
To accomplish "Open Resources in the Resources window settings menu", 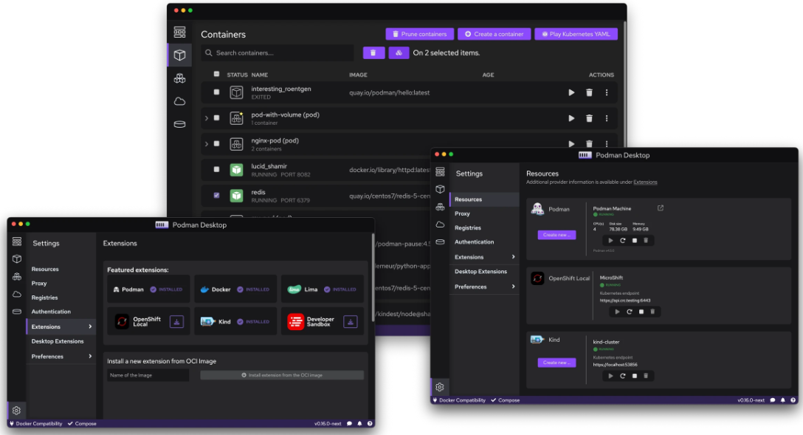I will click(x=484, y=199).
